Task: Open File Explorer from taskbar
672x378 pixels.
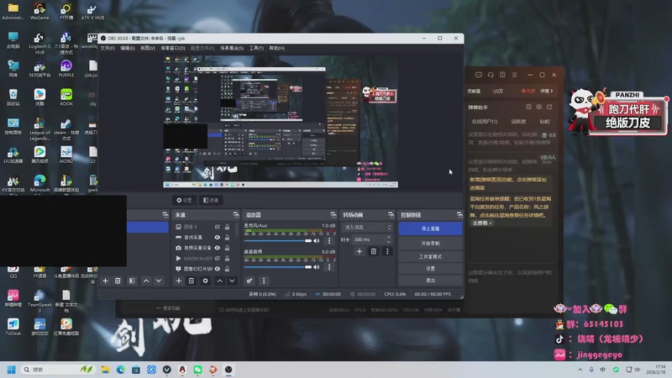Action: (x=105, y=370)
